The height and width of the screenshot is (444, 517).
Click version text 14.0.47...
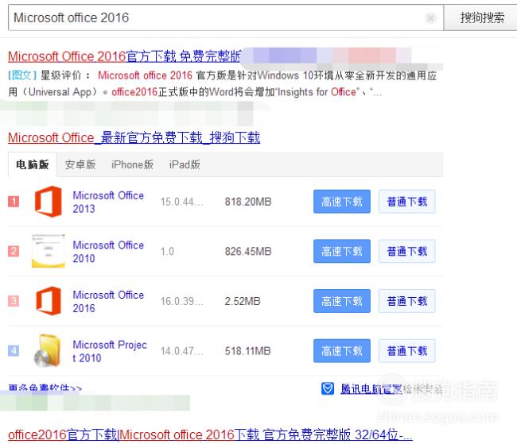click(181, 351)
